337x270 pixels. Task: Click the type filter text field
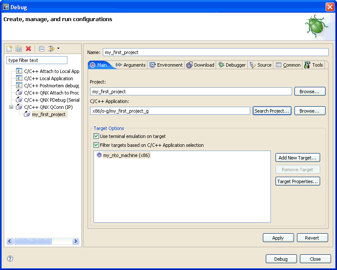click(37, 60)
